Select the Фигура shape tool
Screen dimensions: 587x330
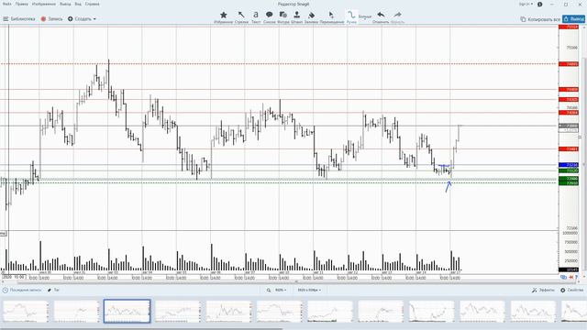coord(283,16)
